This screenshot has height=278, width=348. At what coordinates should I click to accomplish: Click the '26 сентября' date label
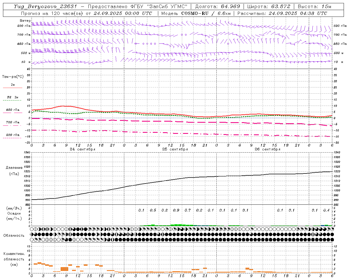coord(268,149)
